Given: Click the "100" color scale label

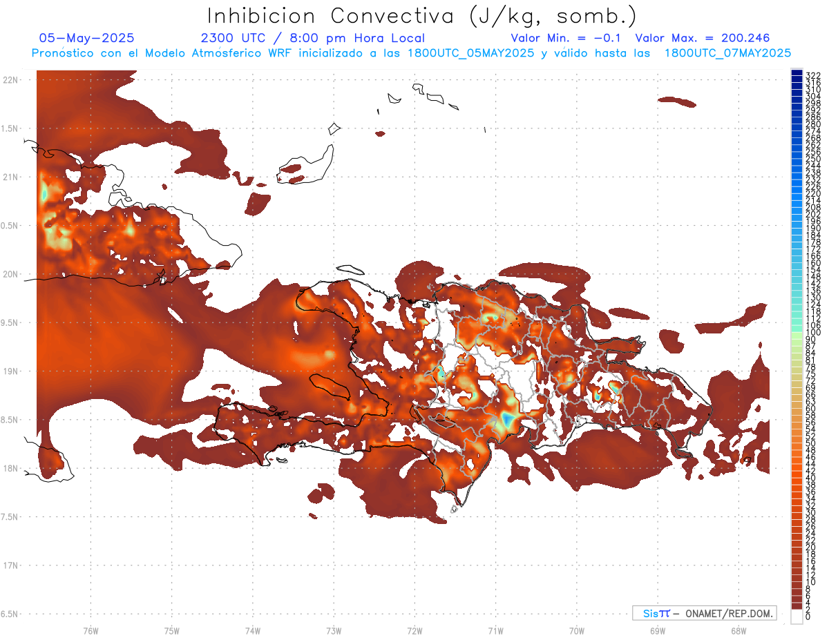Looking at the screenshot, I should tap(813, 333).
